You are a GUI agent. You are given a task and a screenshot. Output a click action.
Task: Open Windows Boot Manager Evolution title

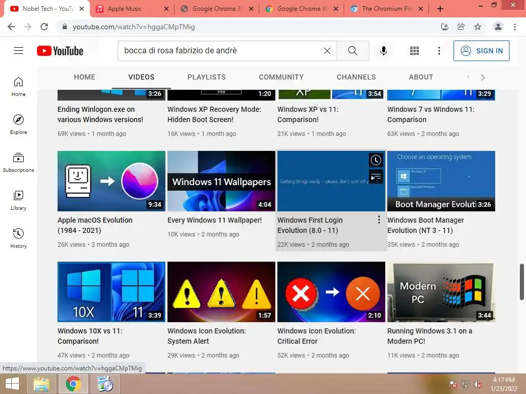coord(426,225)
